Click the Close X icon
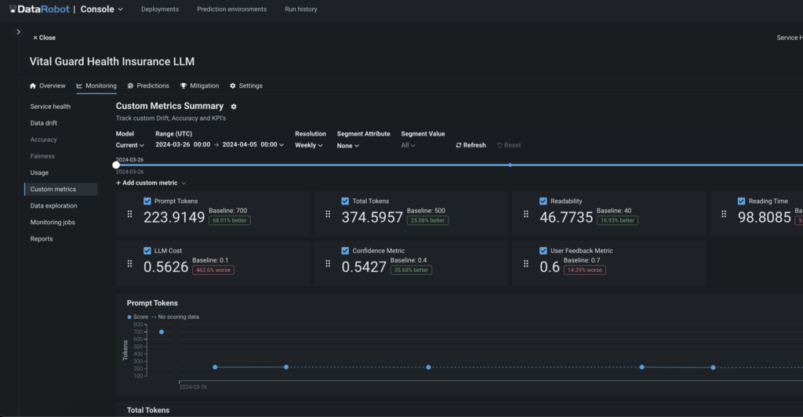 click(35, 38)
